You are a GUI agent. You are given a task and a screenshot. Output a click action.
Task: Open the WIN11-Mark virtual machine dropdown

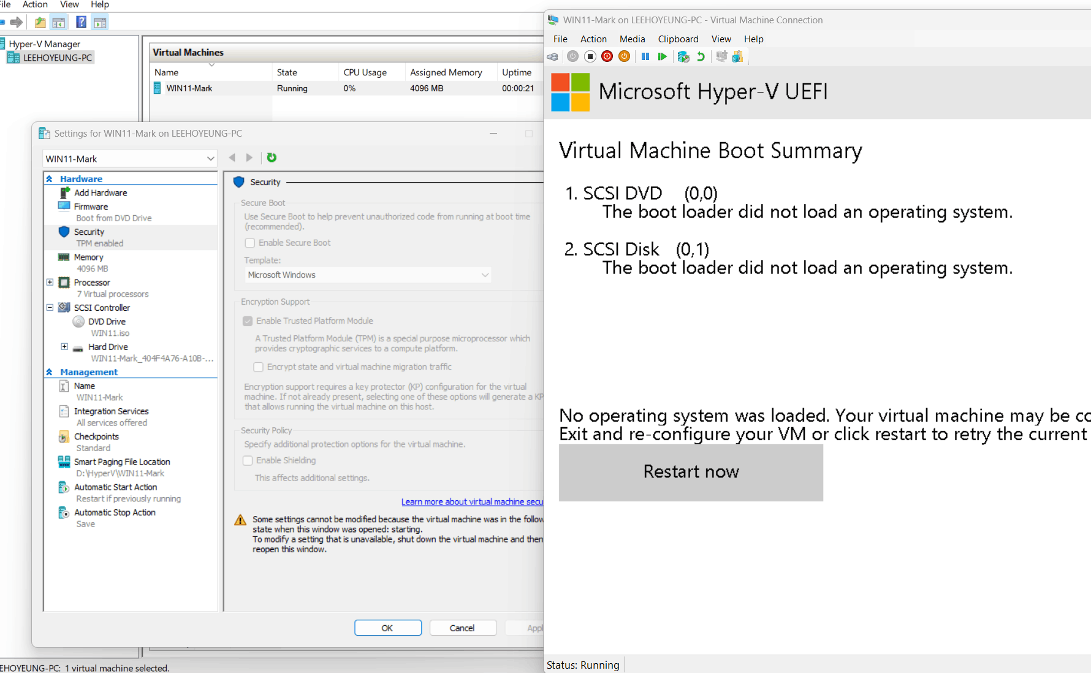[x=130, y=159]
